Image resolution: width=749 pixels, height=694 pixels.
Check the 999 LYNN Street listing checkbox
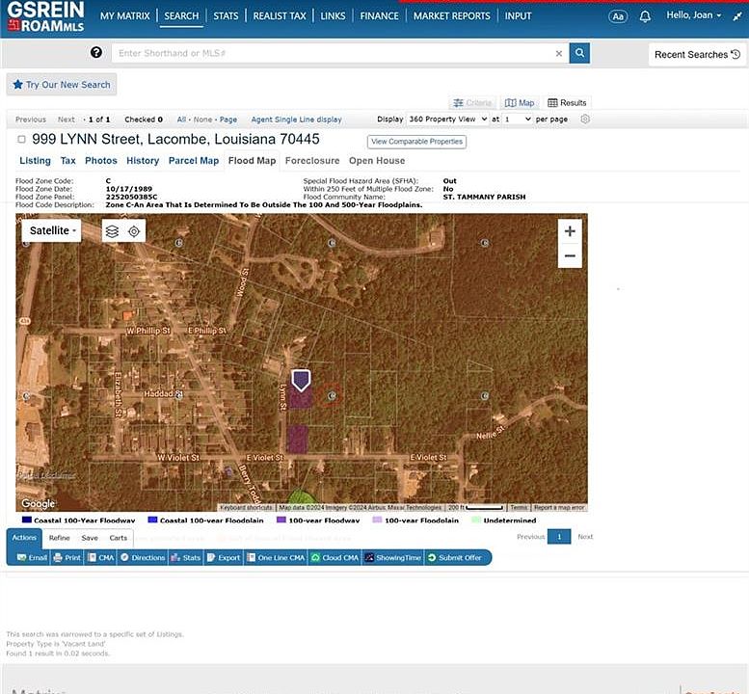click(x=21, y=140)
